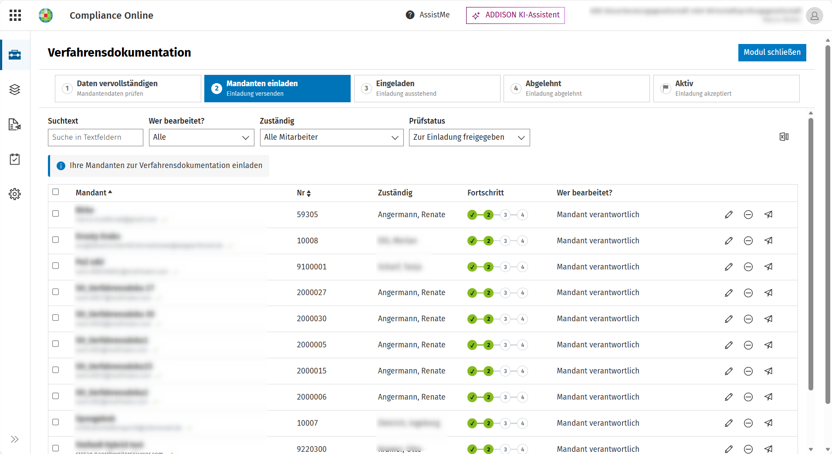The height and width of the screenshot is (454, 832).
Task: Click number 2000006 in the table
Action: click(311, 397)
